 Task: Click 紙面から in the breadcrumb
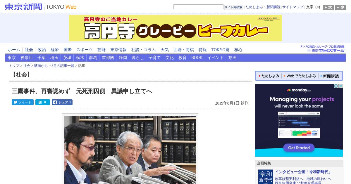(41, 66)
